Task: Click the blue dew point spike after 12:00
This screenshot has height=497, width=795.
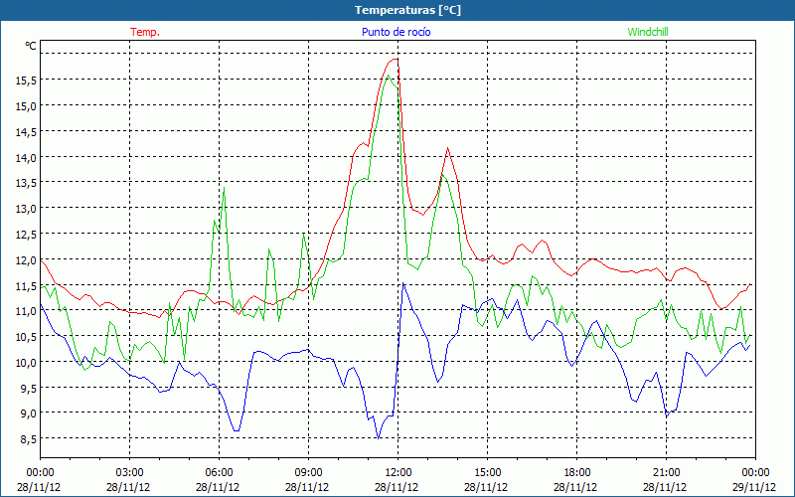Action: tap(403, 284)
